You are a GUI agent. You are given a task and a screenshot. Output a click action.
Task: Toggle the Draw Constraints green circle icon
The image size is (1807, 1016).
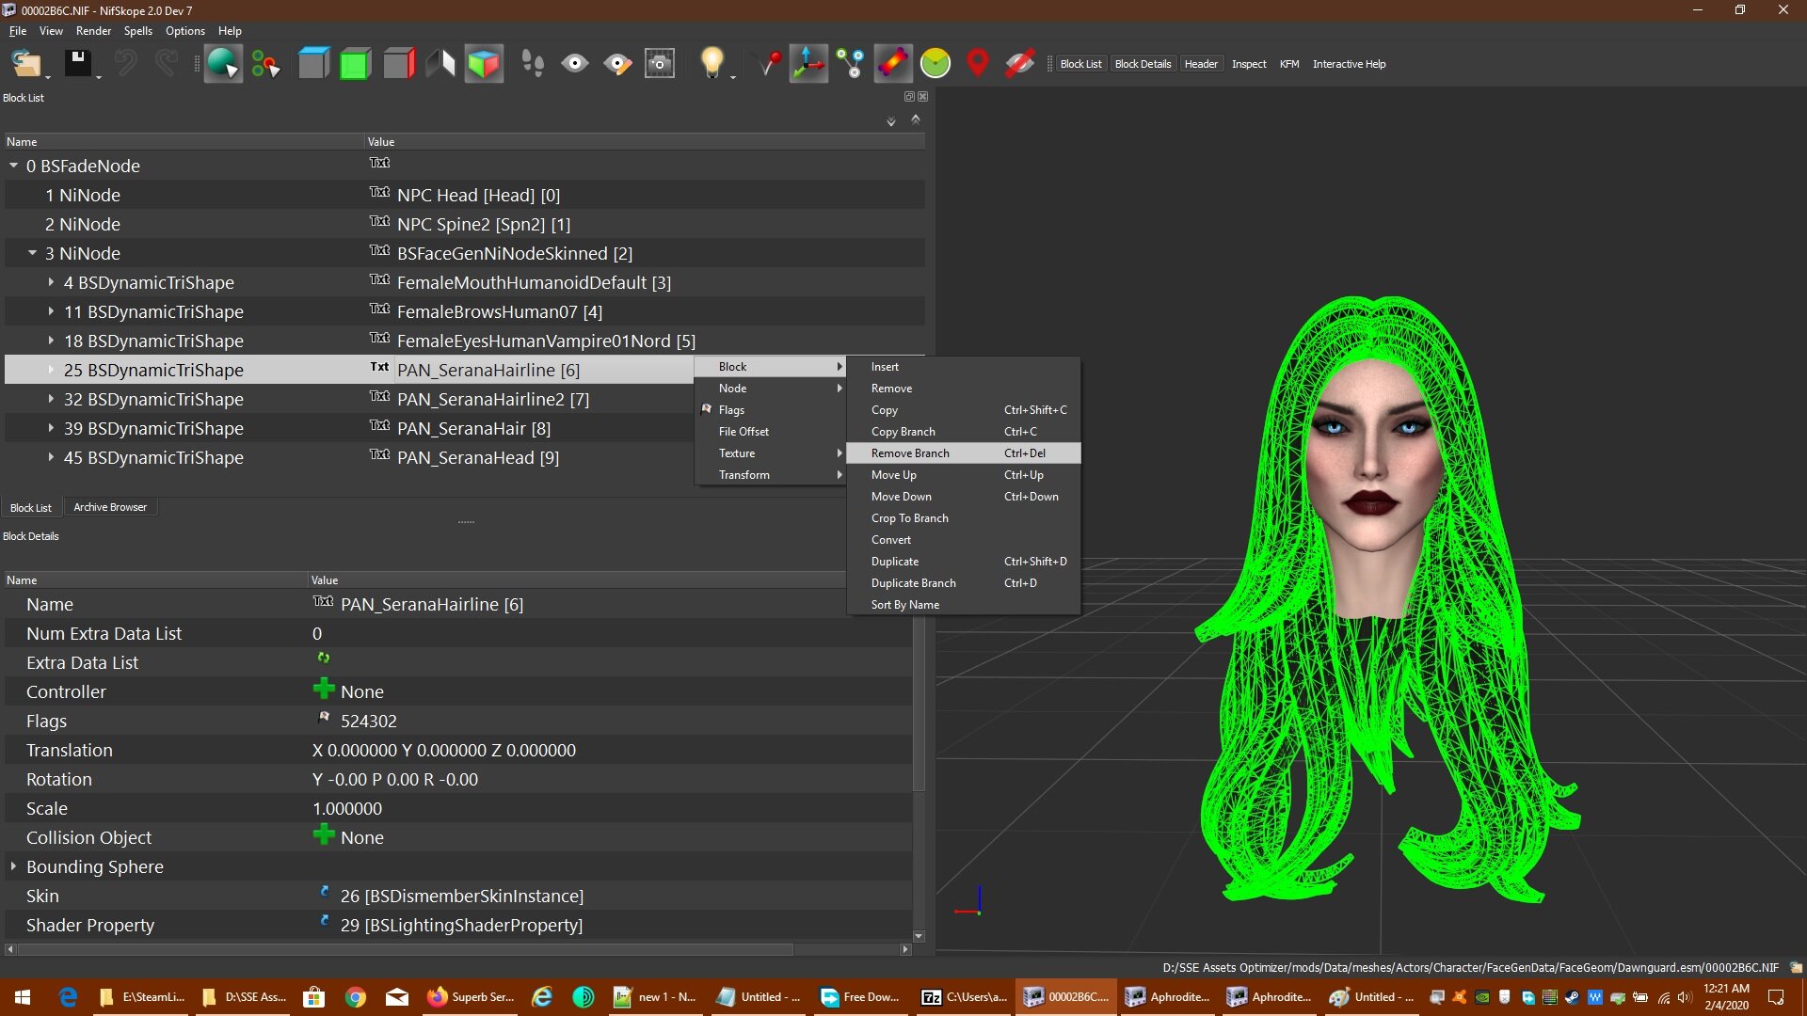coord(935,64)
